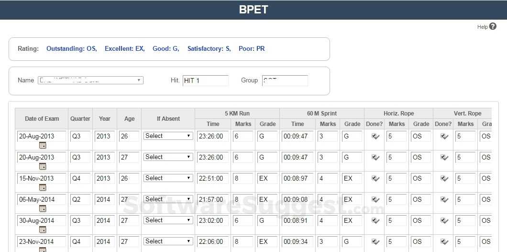This screenshot has width=507, height=252.
Task: Toggle Vert. Rope Done checkbox for 15-Nov-2013 row
Action: coord(444,179)
